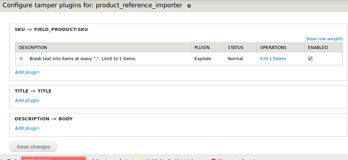Click the drag handle on the Explode row
348x160 pixels.
(21, 59)
